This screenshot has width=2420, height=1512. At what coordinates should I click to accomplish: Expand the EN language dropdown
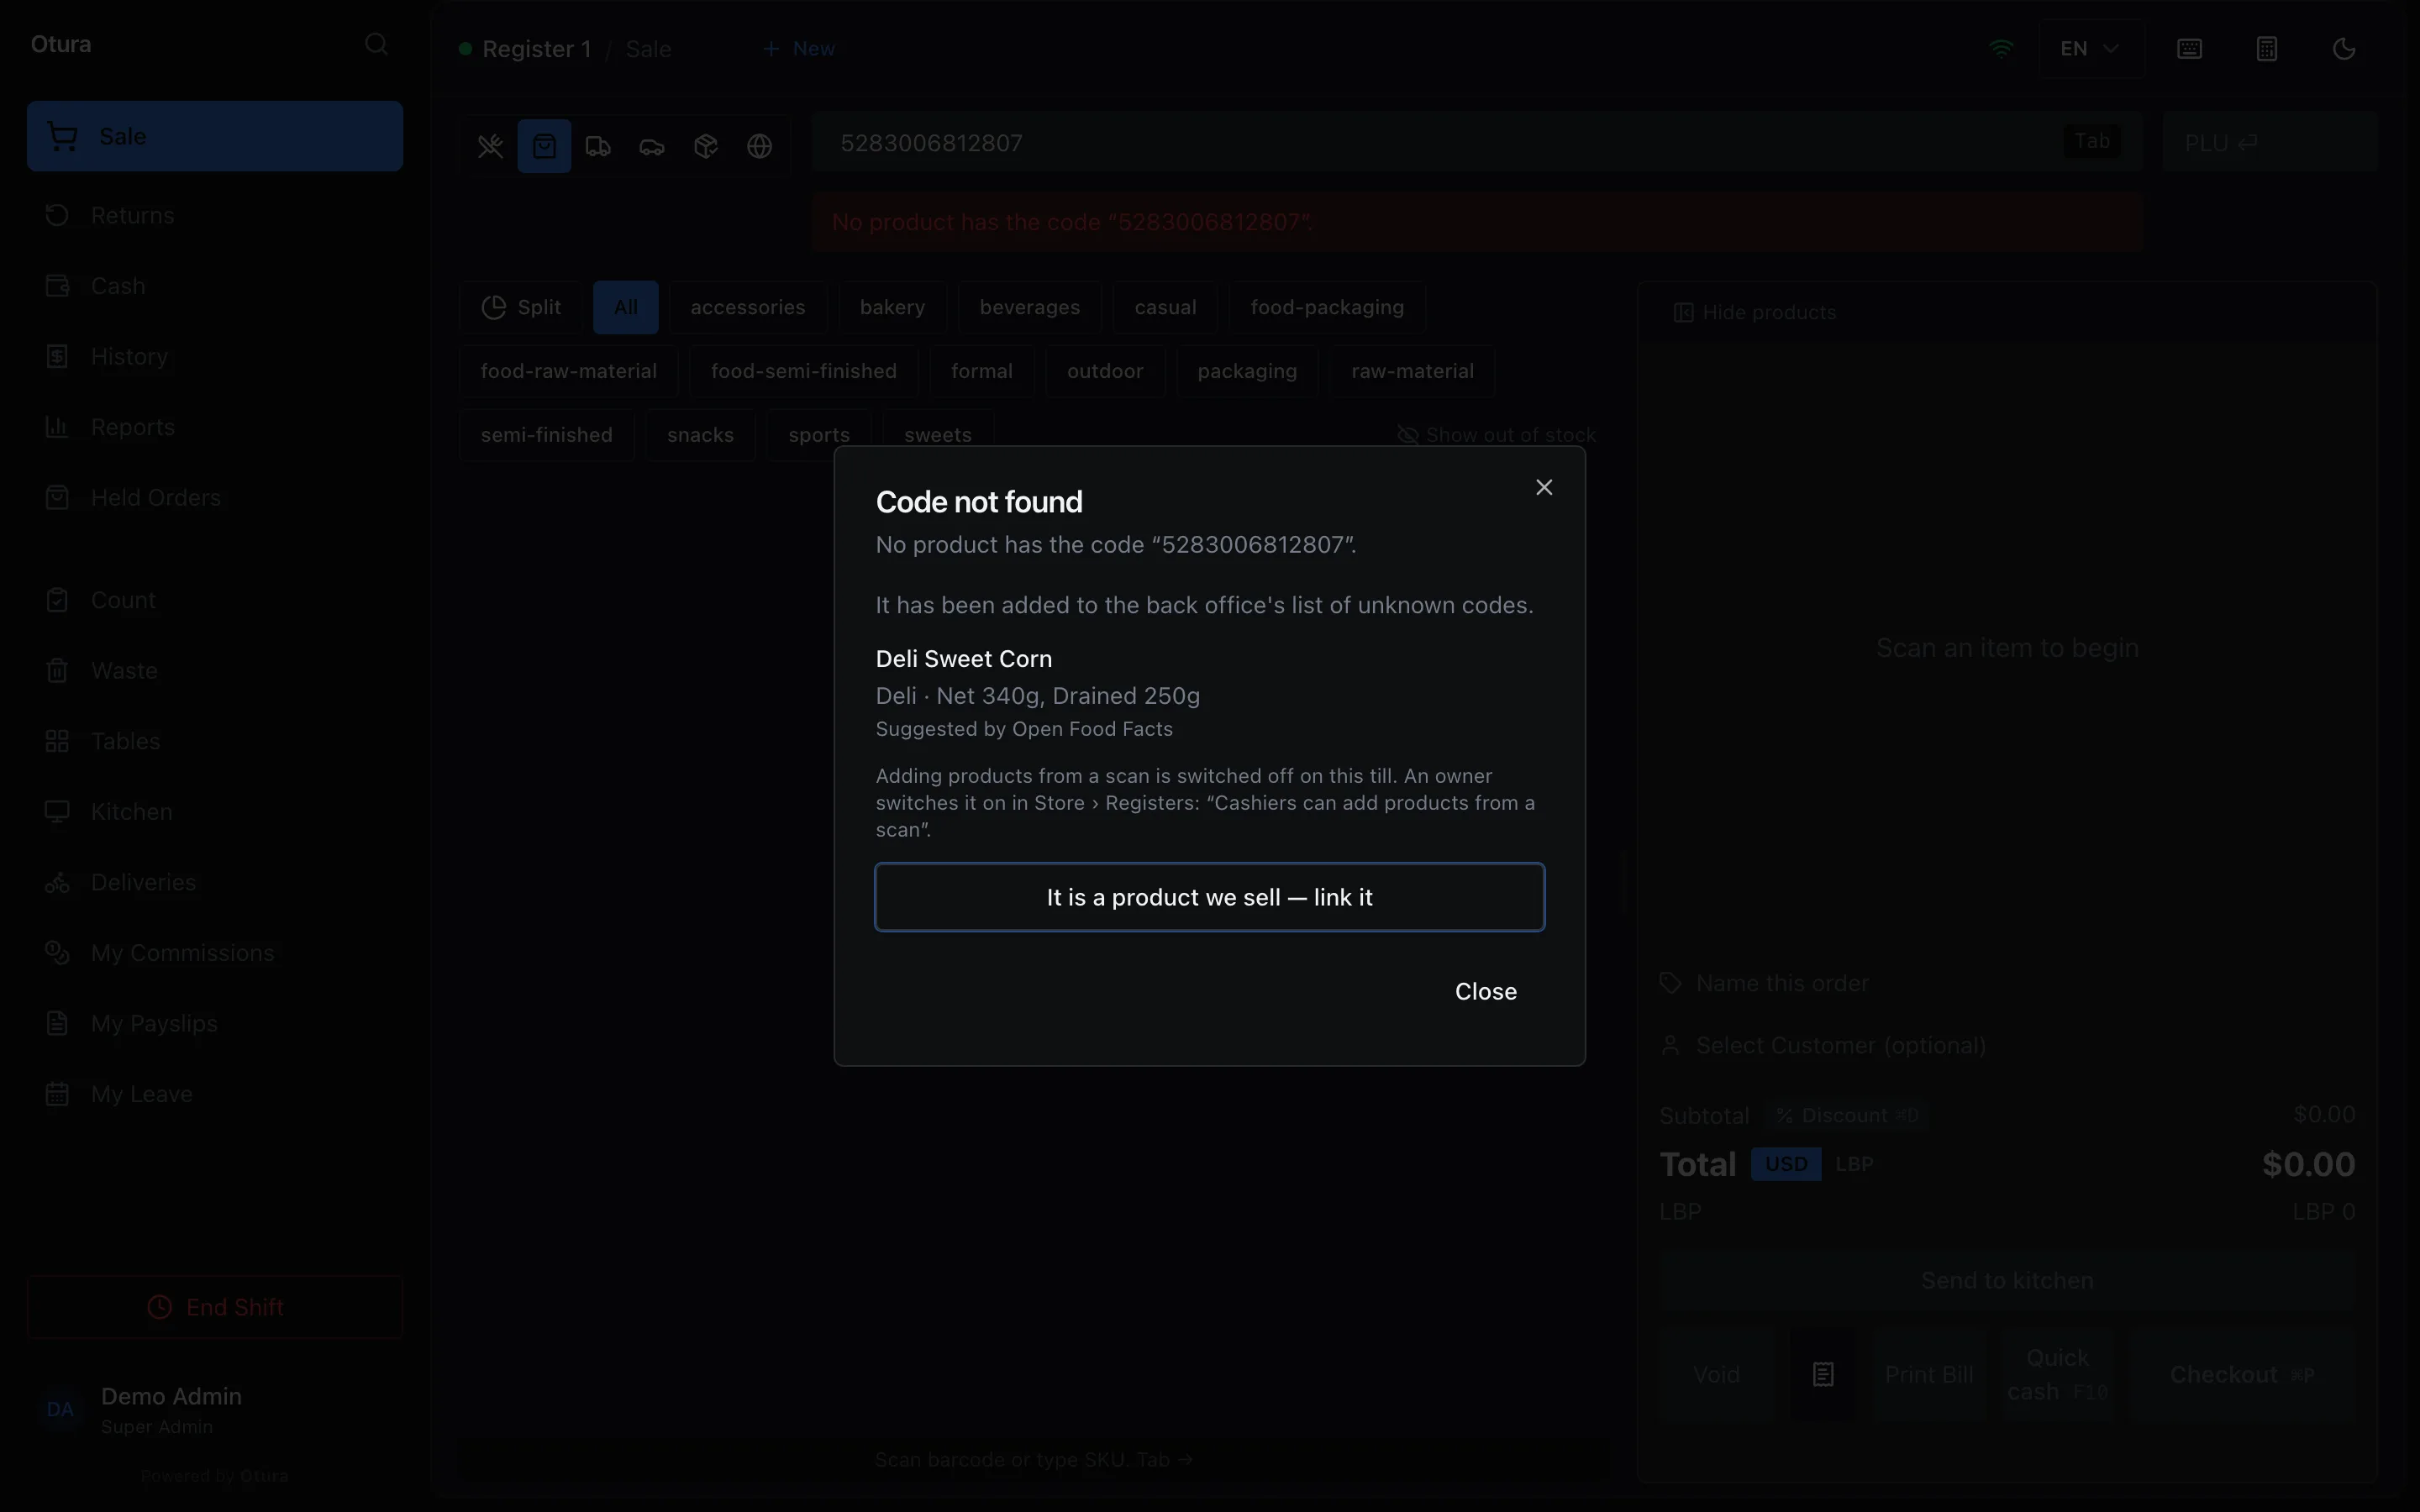2091,48
